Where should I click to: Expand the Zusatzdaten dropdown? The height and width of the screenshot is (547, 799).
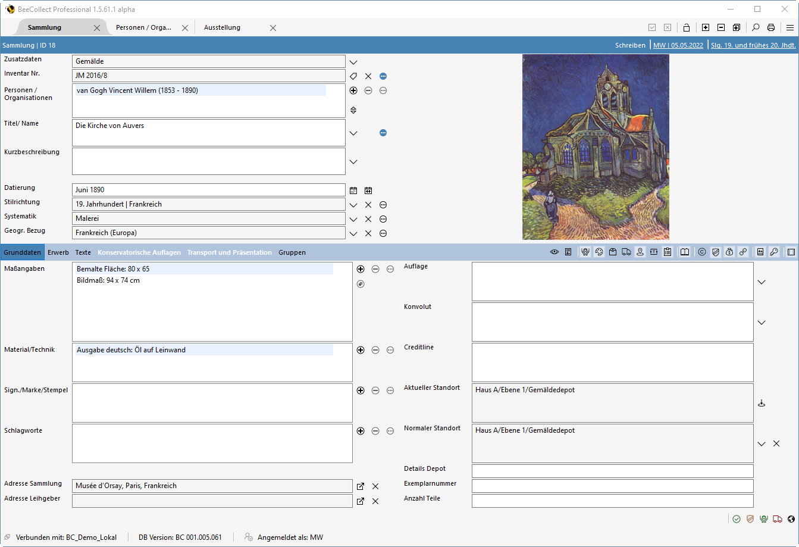[353, 62]
